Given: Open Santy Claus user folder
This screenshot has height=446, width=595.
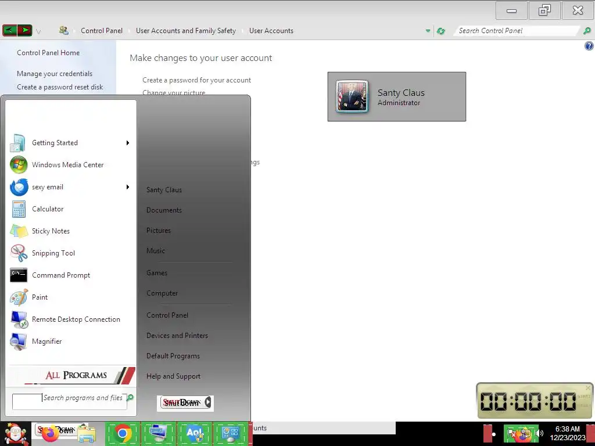Looking at the screenshot, I should click(x=164, y=190).
